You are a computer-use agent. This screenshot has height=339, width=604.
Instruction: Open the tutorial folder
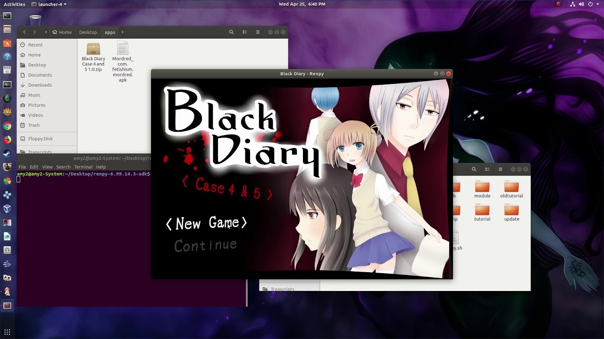[482, 212]
